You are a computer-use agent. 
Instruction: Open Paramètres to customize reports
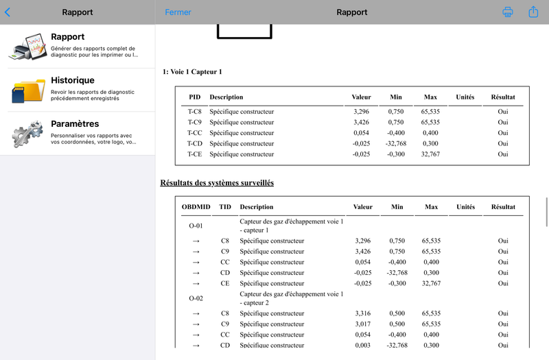[78, 134]
